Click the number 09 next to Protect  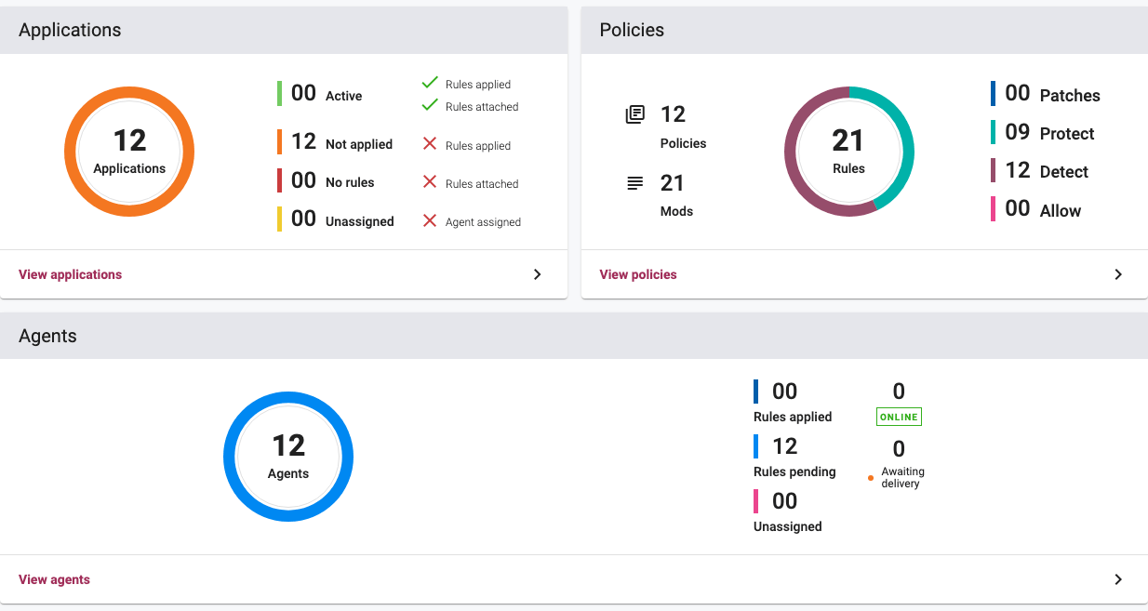pos(1017,132)
